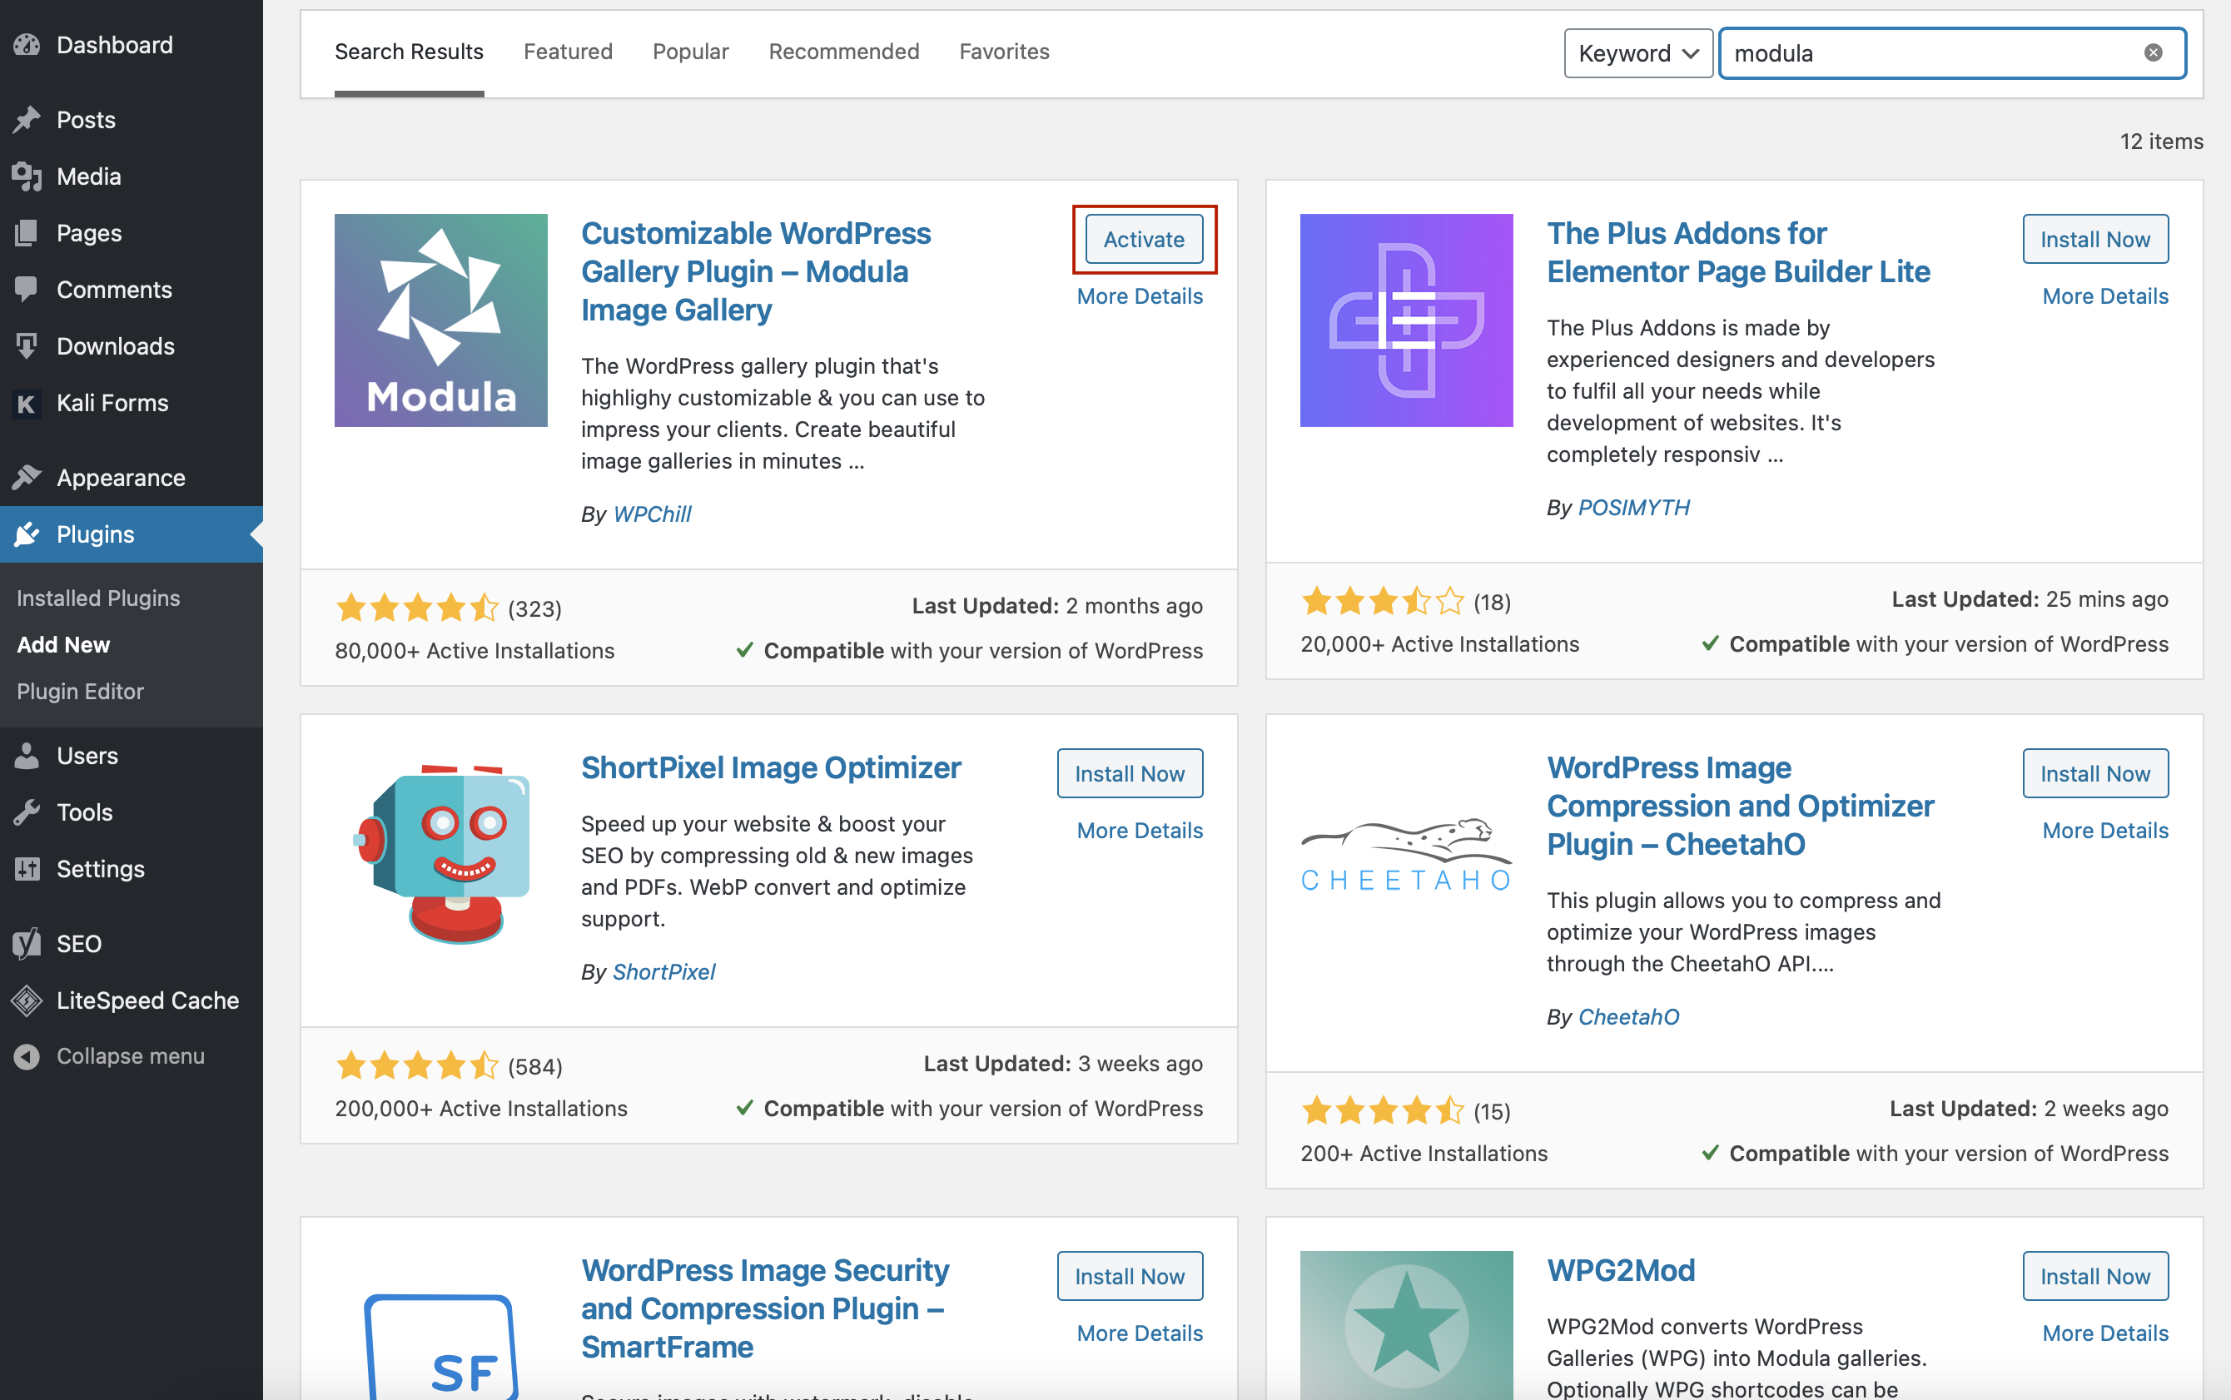Image resolution: width=2231 pixels, height=1400 pixels.
Task: Open the WPChill author link
Action: click(x=652, y=514)
